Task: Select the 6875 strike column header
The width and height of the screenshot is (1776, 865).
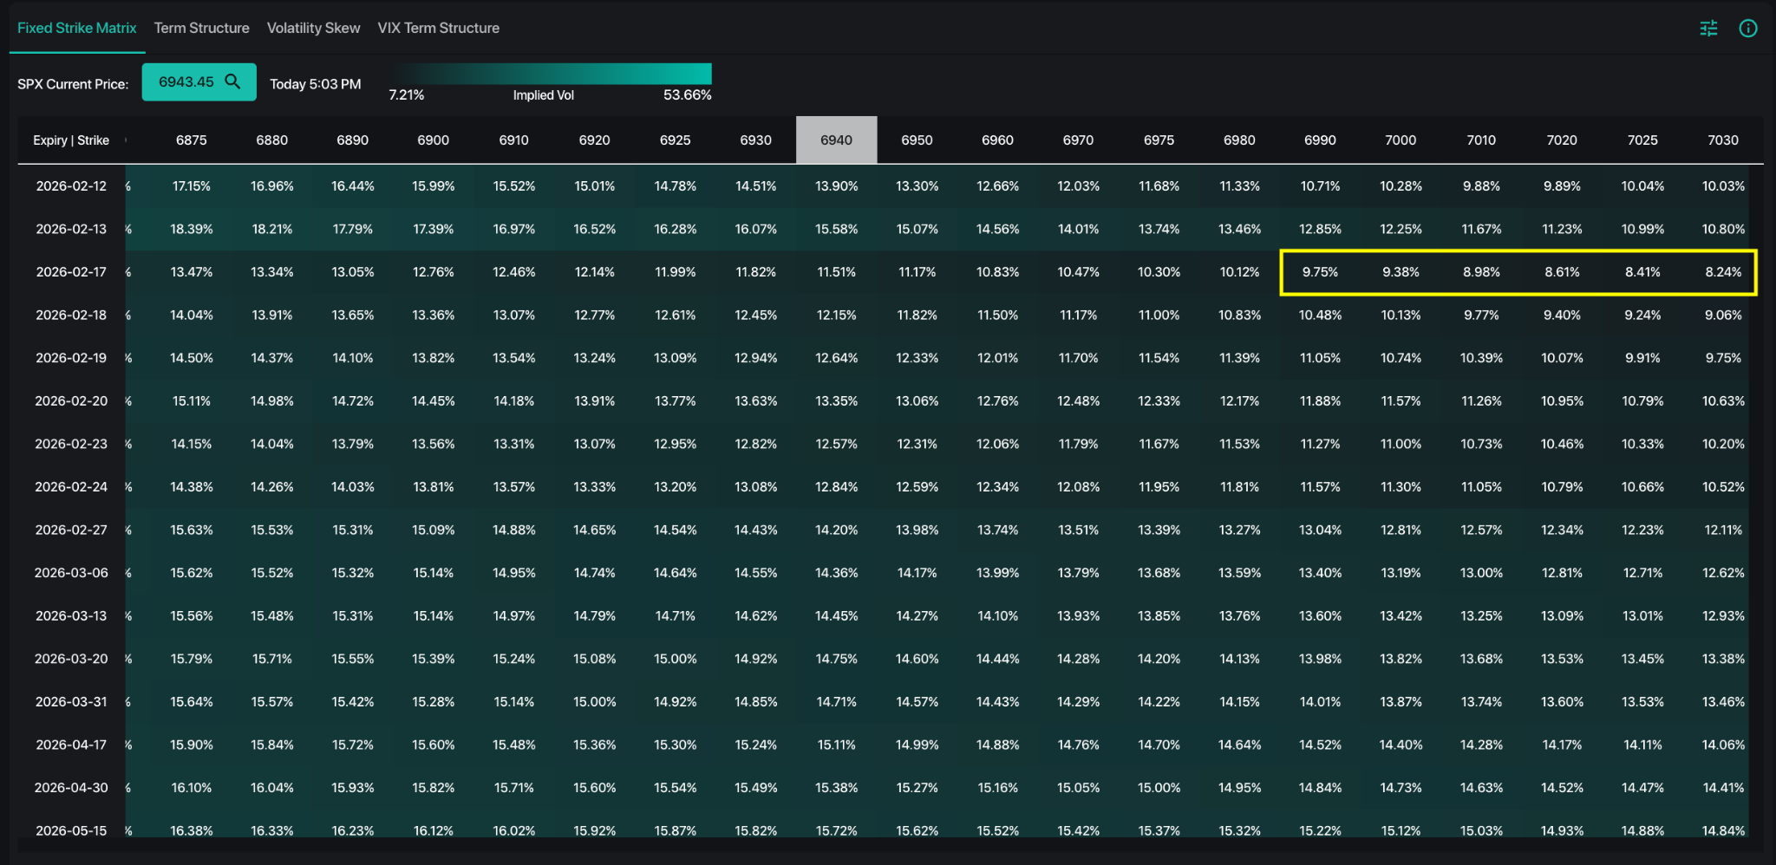Action: click(x=192, y=140)
